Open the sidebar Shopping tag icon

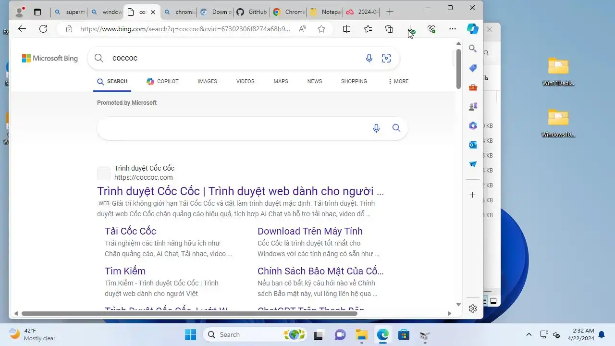tap(473, 68)
